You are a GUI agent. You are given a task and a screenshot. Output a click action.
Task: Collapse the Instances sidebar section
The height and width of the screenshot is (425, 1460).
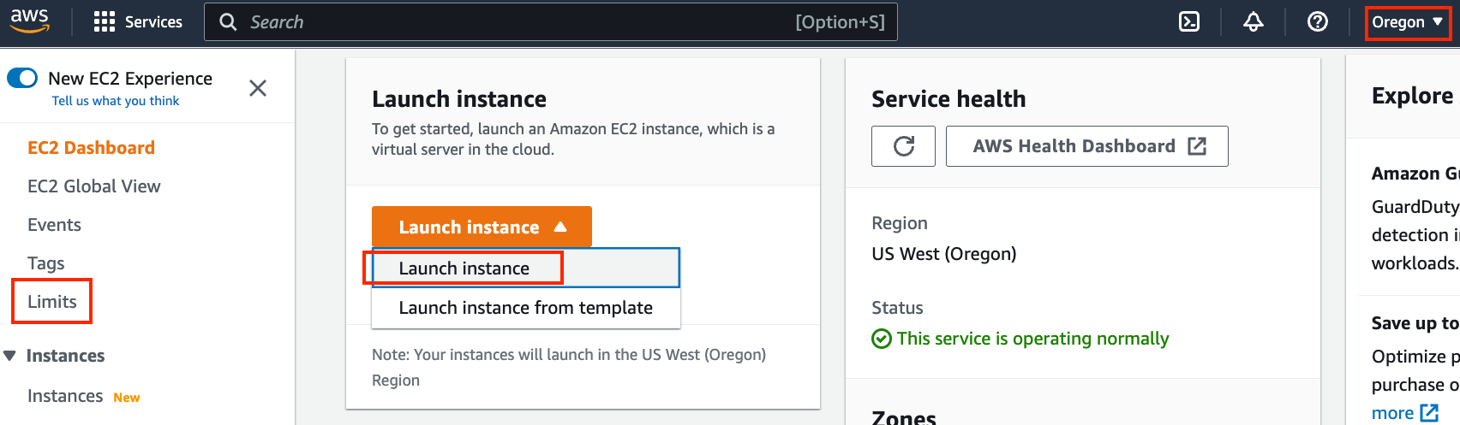pyautogui.click(x=10, y=356)
